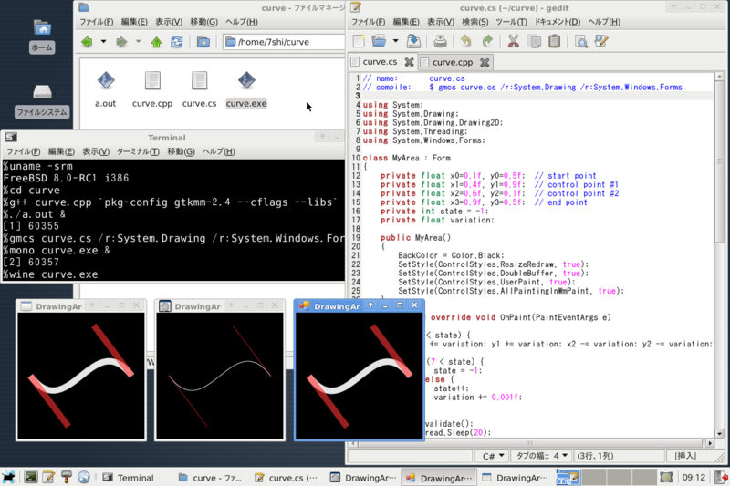Click the New document icon in gedit

pyautogui.click(x=359, y=41)
